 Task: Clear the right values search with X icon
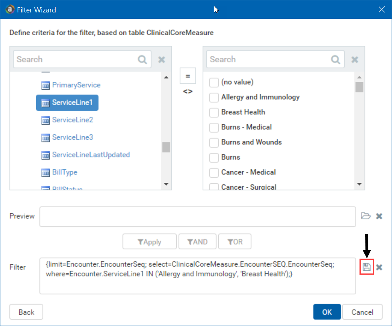click(x=355, y=60)
